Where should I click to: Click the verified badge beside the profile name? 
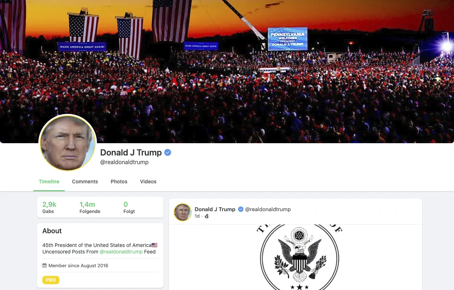pyautogui.click(x=168, y=153)
